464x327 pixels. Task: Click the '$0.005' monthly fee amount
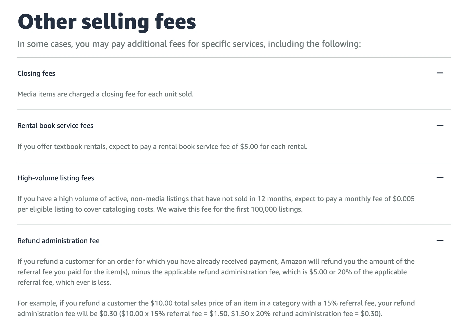click(404, 199)
